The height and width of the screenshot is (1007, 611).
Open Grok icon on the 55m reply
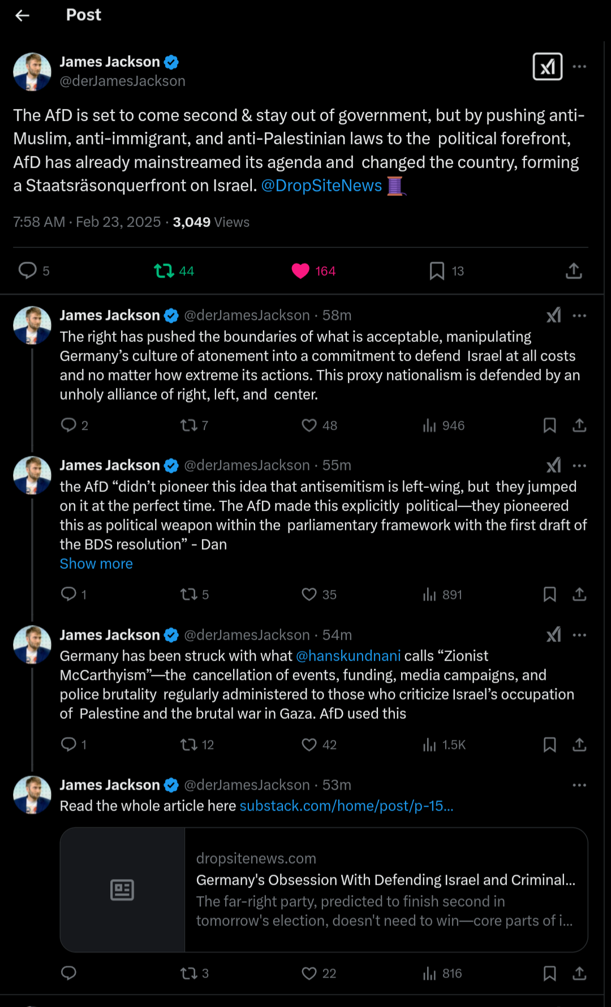pyautogui.click(x=554, y=465)
